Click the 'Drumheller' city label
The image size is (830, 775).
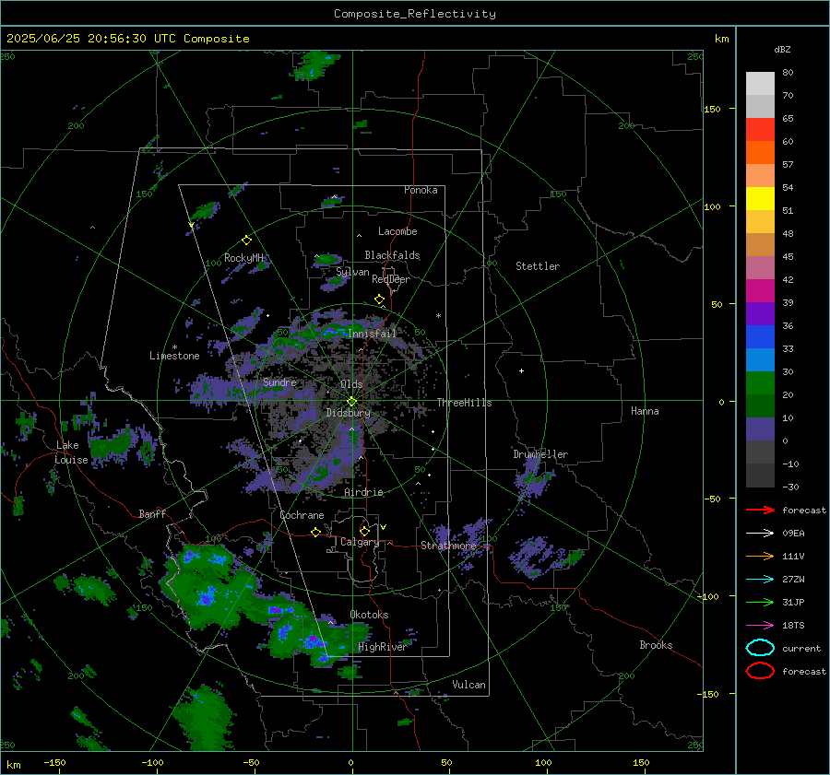click(540, 454)
